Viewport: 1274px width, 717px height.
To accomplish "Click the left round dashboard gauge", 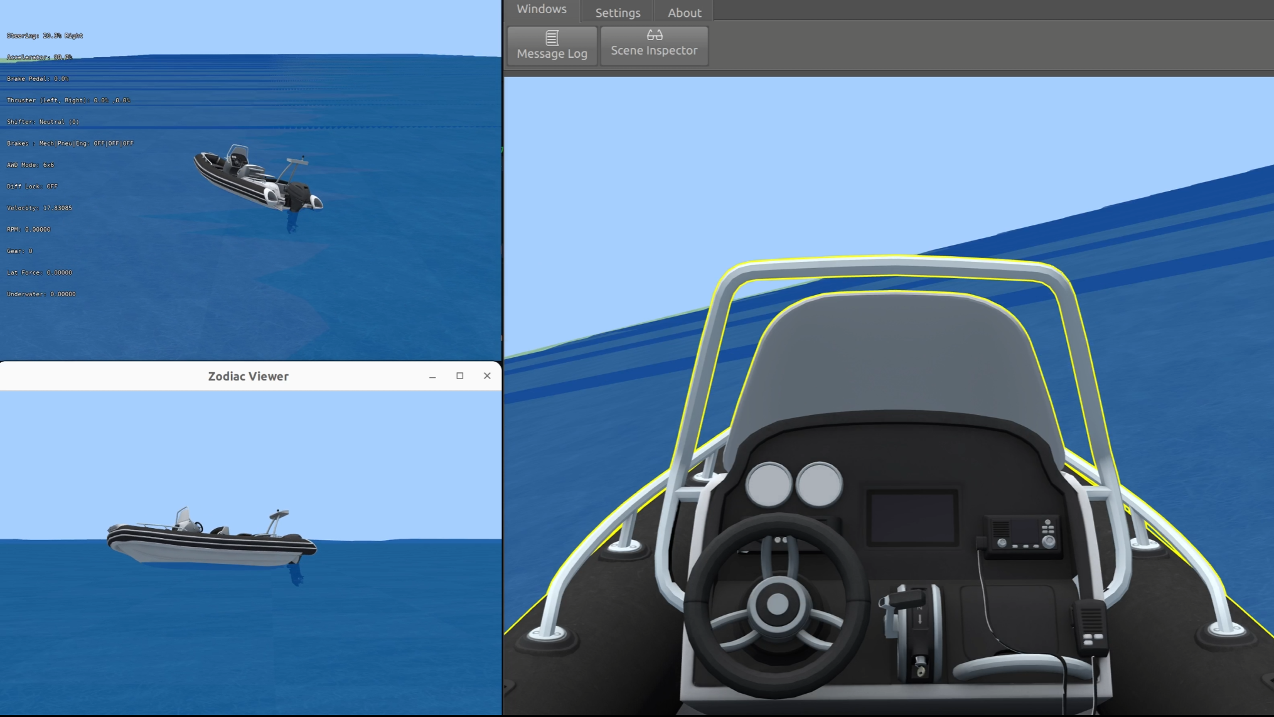I will pyautogui.click(x=768, y=485).
